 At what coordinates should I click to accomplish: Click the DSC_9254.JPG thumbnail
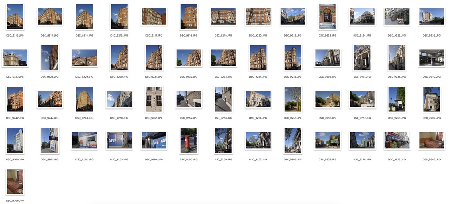click(258, 99)
